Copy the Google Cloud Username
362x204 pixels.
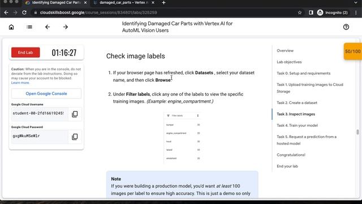[x=75, y=114]
